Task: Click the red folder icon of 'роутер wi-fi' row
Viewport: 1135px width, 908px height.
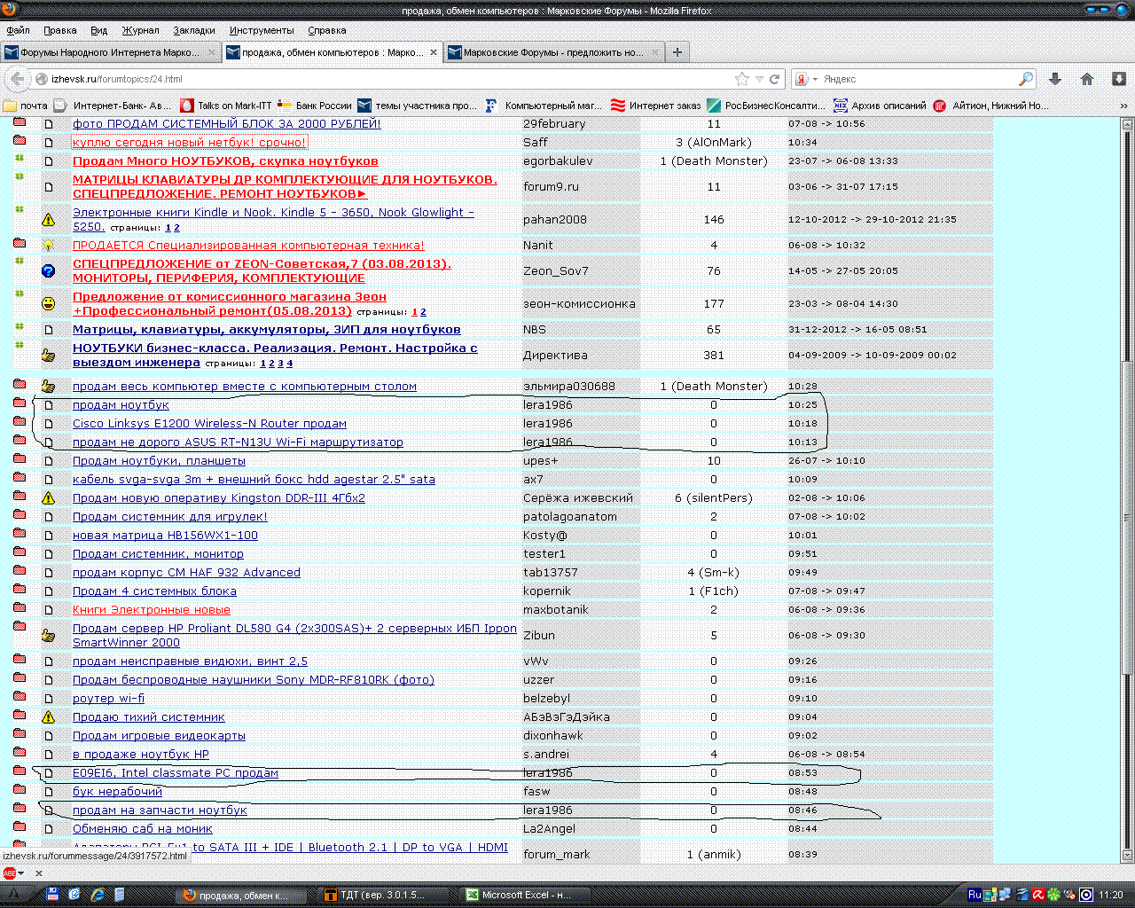Action: [x=20, y=696]
